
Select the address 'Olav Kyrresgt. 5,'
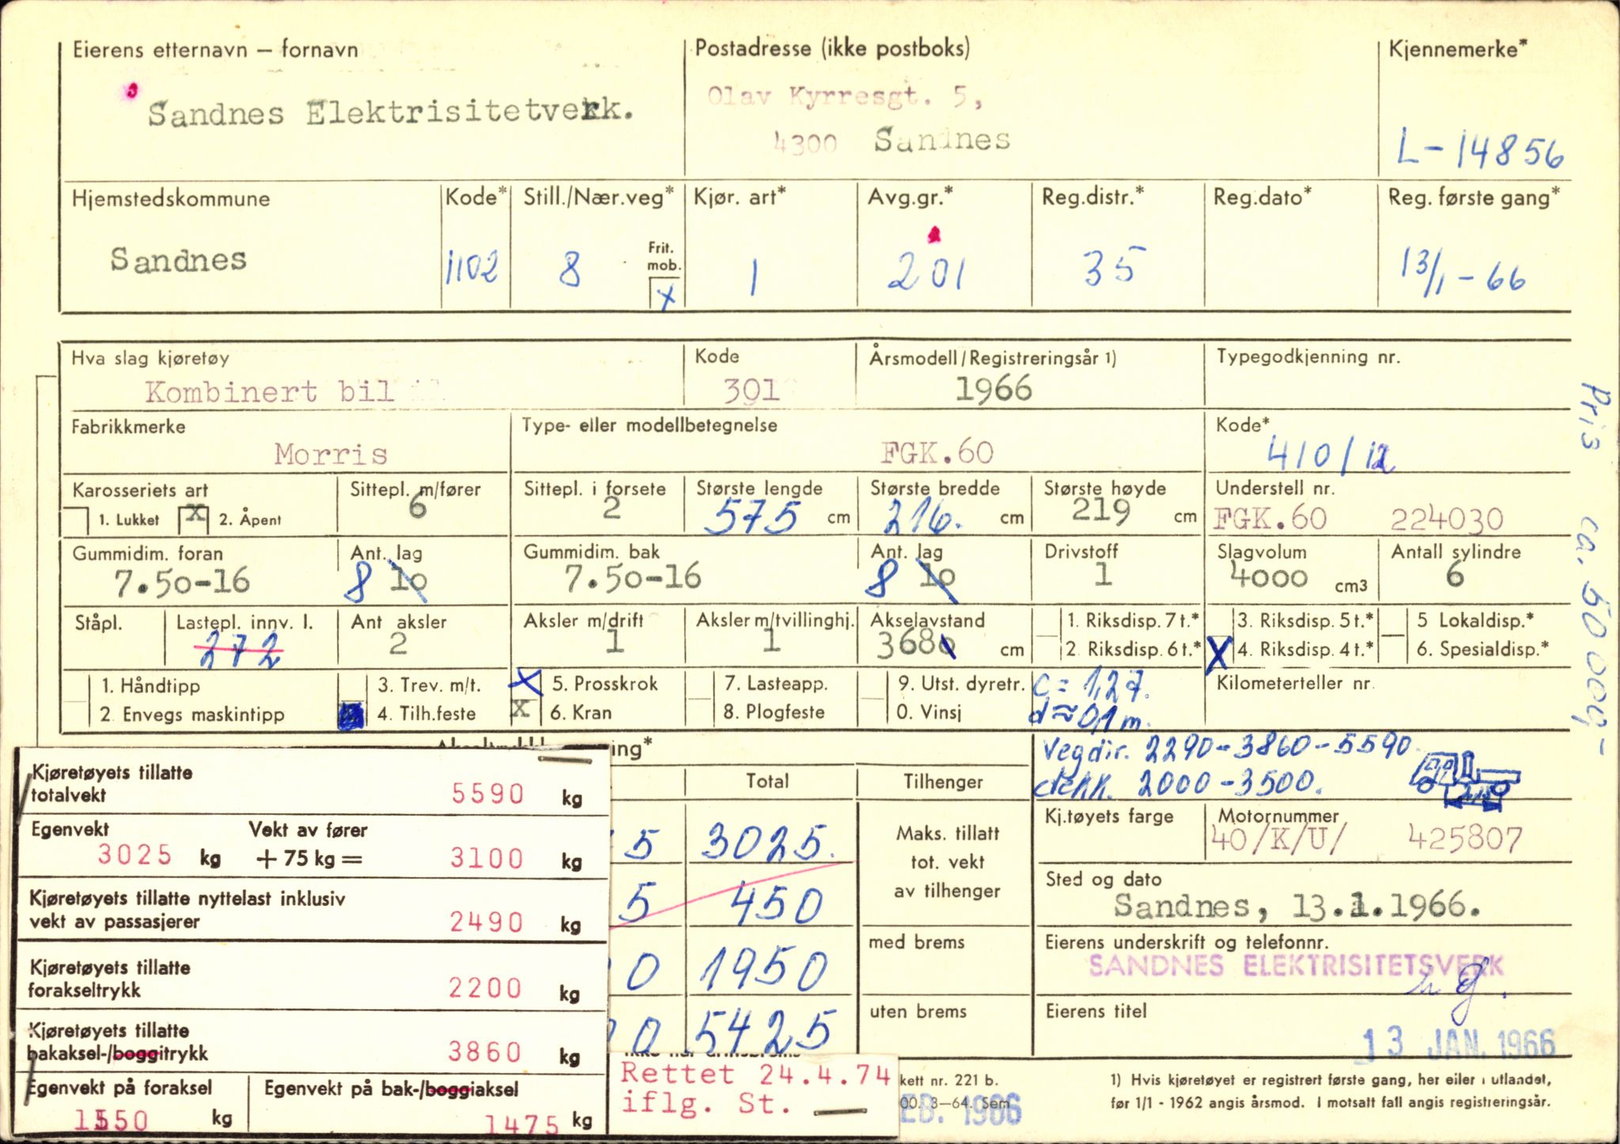(845, 97)
